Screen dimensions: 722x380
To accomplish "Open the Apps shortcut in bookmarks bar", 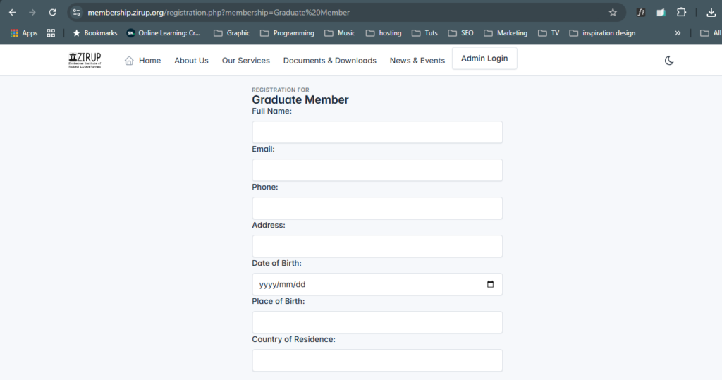I will [24, 33].
